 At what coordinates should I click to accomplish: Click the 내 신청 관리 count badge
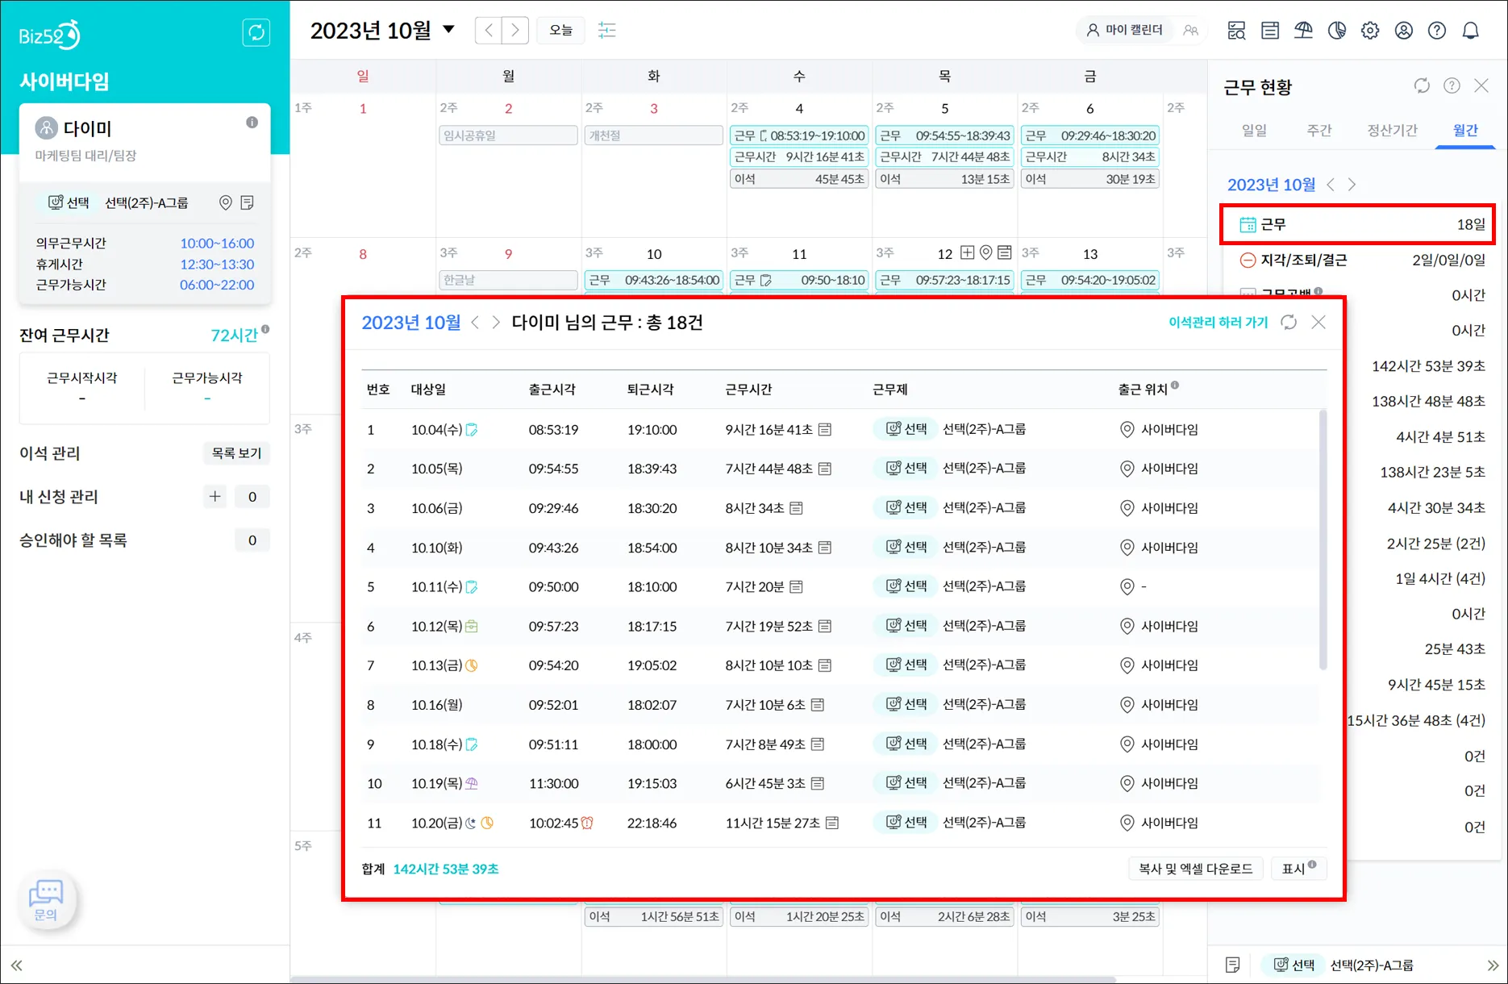pos(252,497)
